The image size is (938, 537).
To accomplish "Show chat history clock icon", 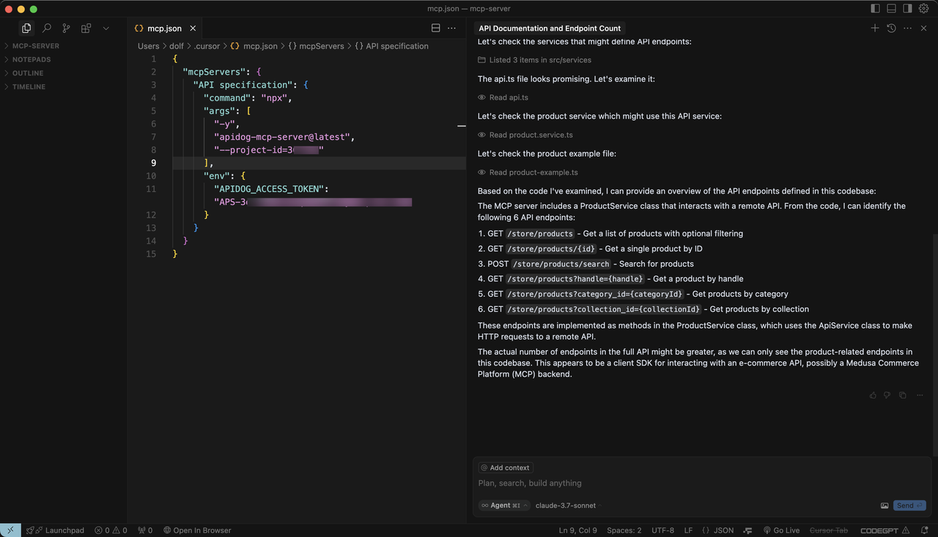I will [891, 28].
